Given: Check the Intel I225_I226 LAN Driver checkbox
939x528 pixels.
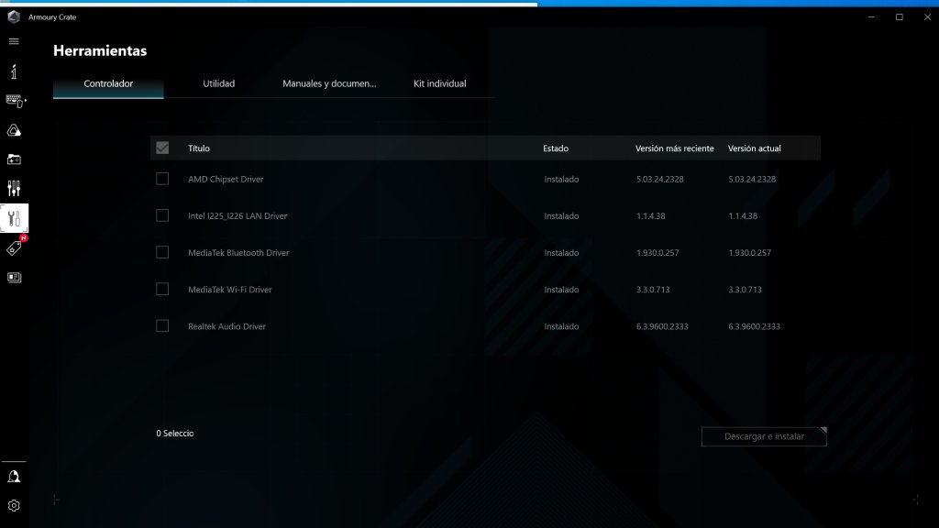Looking at the screenshot, I should pos(162,215).
